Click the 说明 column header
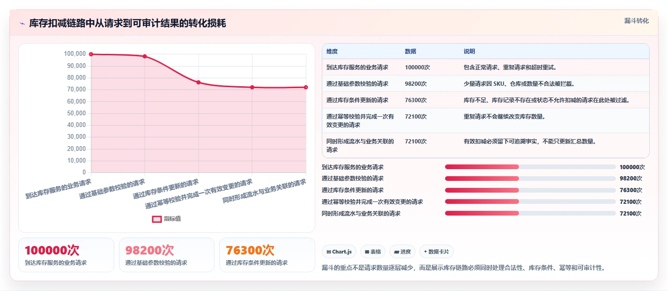The image size is (668, 291). [x=469, y=52]
